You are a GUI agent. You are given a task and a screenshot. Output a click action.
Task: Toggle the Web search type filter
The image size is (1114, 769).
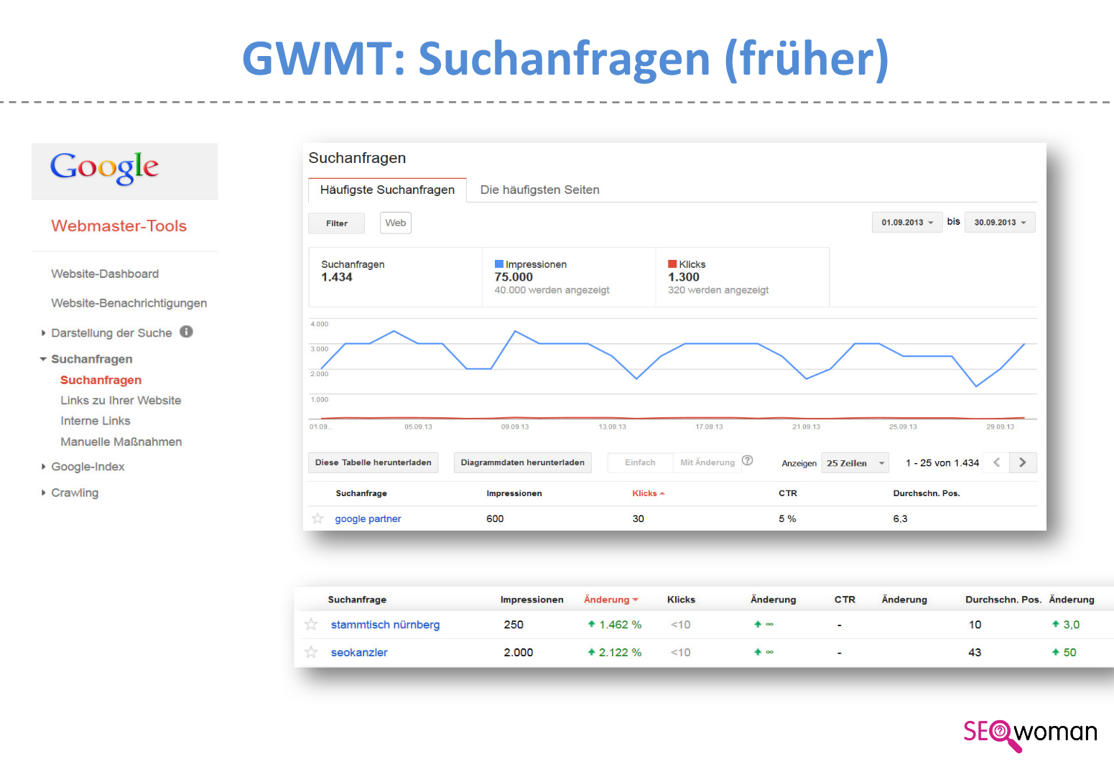[396, 223]
